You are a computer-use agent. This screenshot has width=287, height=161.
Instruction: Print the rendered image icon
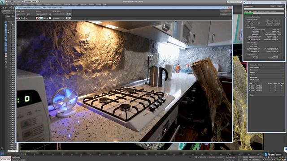pos(24,18)
